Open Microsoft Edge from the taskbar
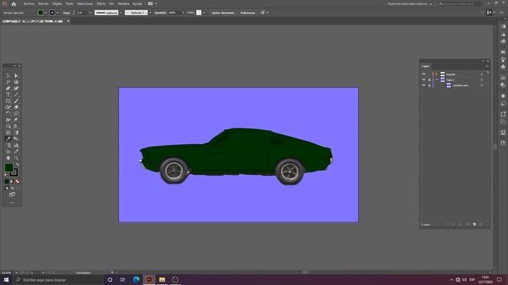 coord(136,279)
